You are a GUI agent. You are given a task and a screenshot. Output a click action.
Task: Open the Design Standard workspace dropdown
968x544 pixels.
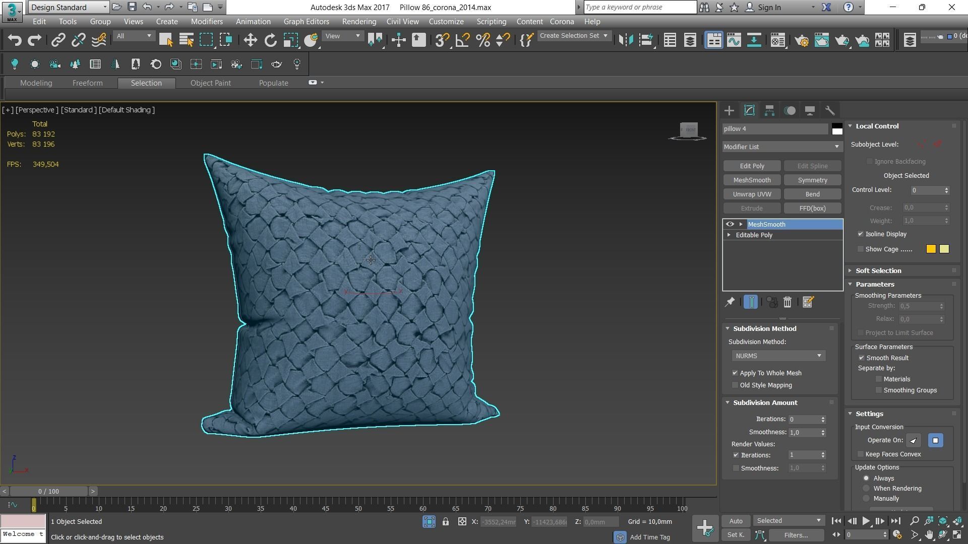point(69,7)
